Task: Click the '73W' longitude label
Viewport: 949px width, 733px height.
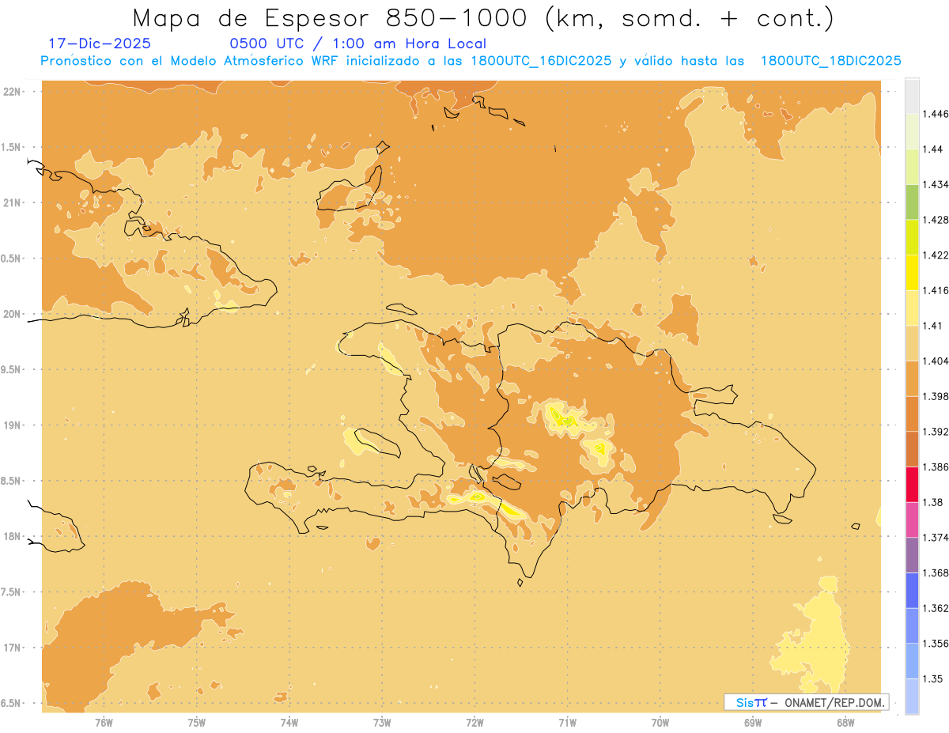Action: click(382, 722)
